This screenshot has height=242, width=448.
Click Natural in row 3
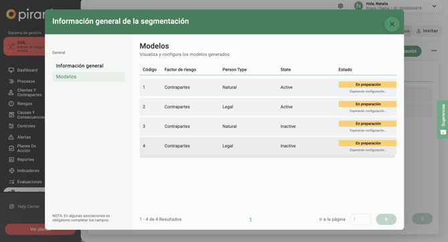click(229, 126)
